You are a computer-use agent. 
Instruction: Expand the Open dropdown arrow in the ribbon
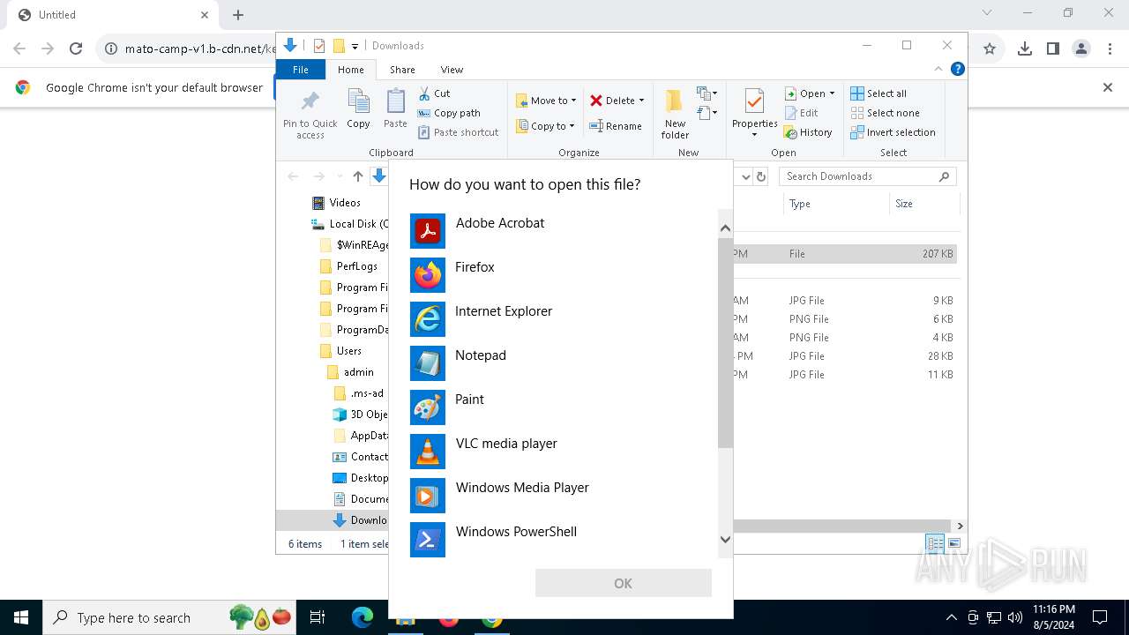point(832,93)
